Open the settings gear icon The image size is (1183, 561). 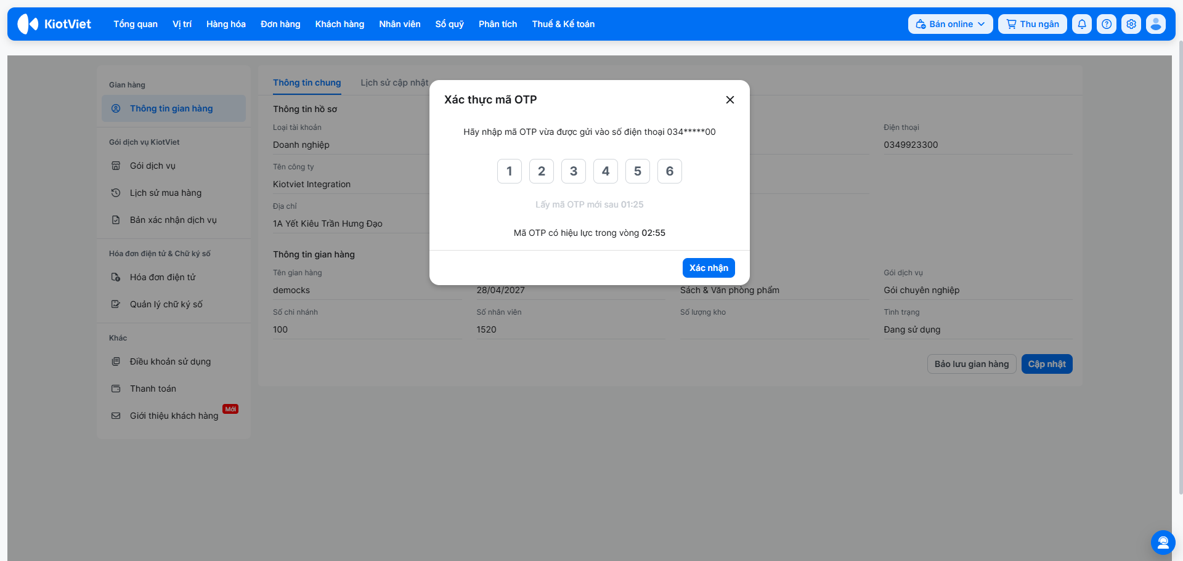pyautogui.click(x=1131, y=24)
